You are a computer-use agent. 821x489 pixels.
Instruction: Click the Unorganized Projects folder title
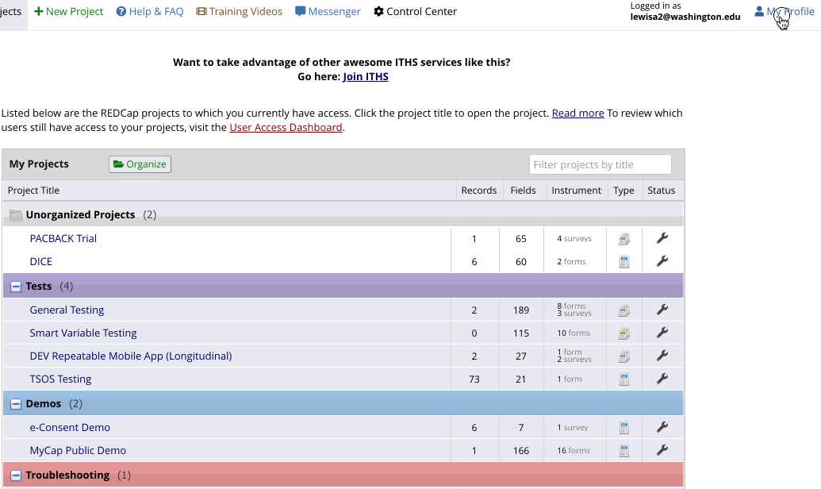(x=80, y=214)
